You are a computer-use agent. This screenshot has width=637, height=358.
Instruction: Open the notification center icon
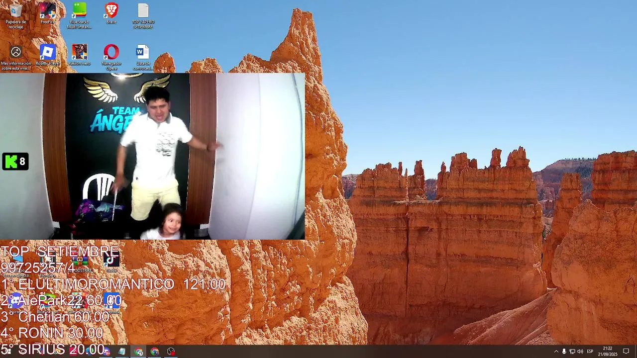tap(626, 352)
